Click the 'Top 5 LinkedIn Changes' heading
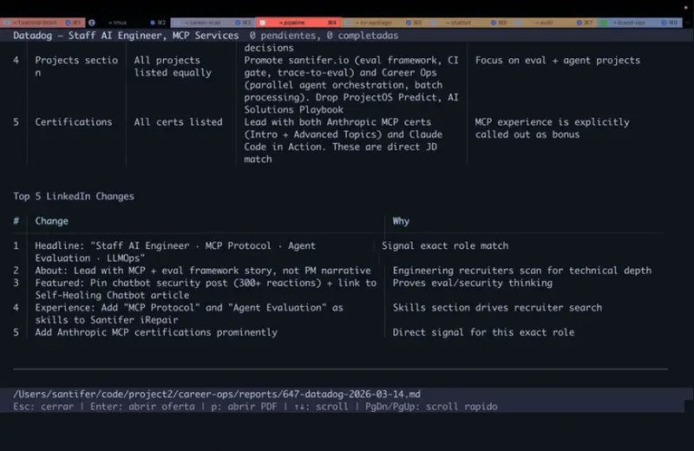 tap(74, 196)
